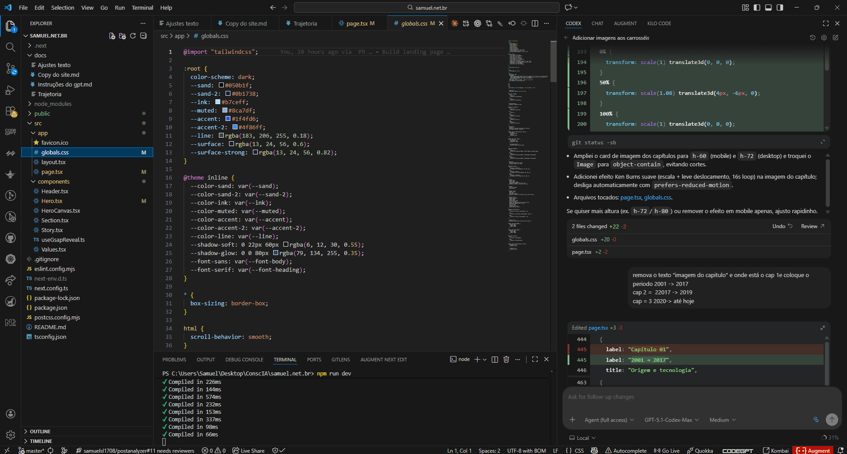Open the globals.css link in Codex chat

click(x=657, y=198)
